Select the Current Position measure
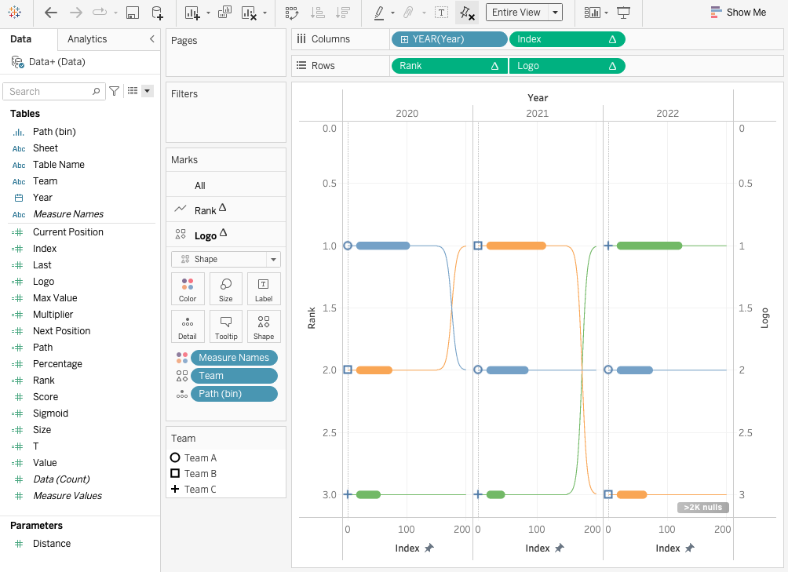Image resolution: width=788 pixels, height=572 pixels. [x=68, y=232]
